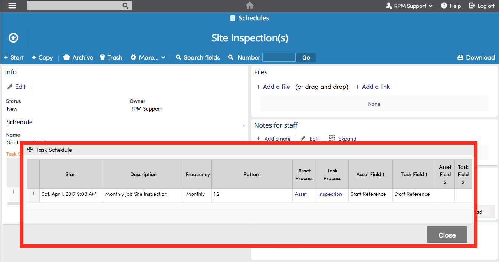The height and width of the screenshot is (262, 499).
Task: Click the Description column header
Action: tap(144, 174)
